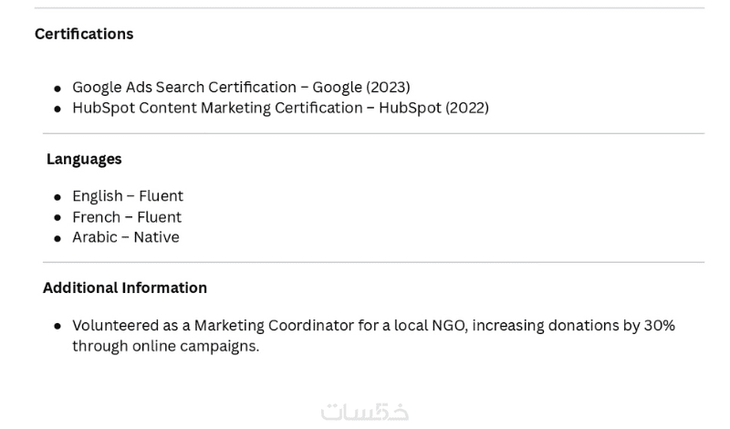730x429 pixels.
Task: Click the Languages section heading
Action: (84, 159)
